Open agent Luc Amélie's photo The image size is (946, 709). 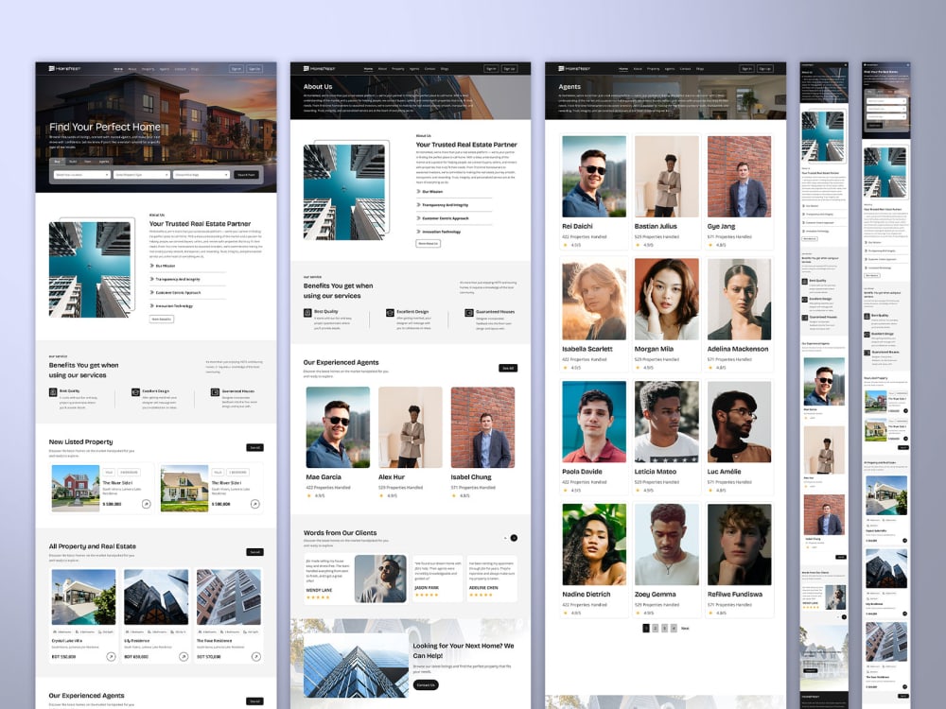tap(739, 422)
